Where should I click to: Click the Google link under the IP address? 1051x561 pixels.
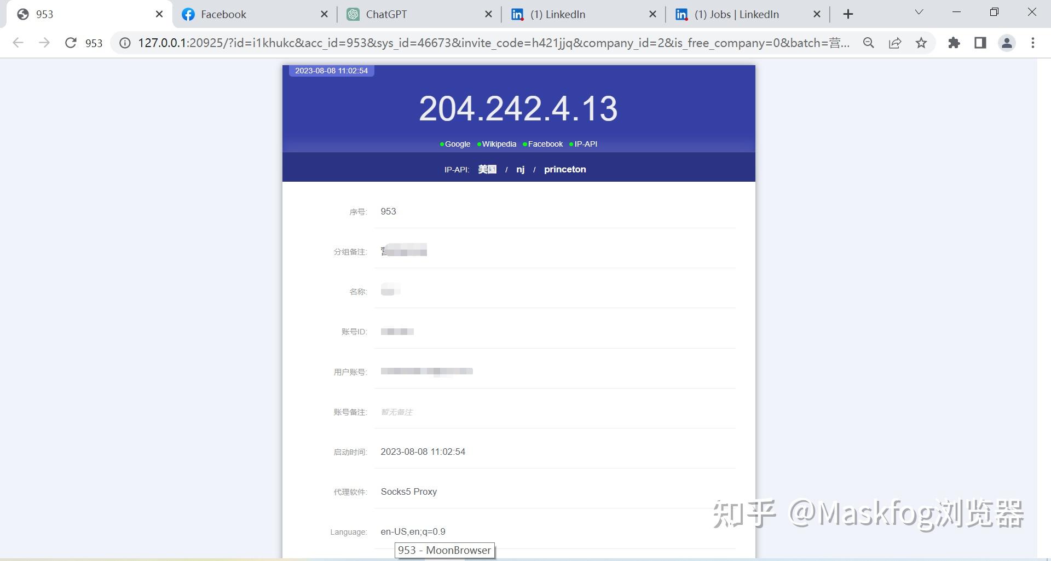point(458,144)
